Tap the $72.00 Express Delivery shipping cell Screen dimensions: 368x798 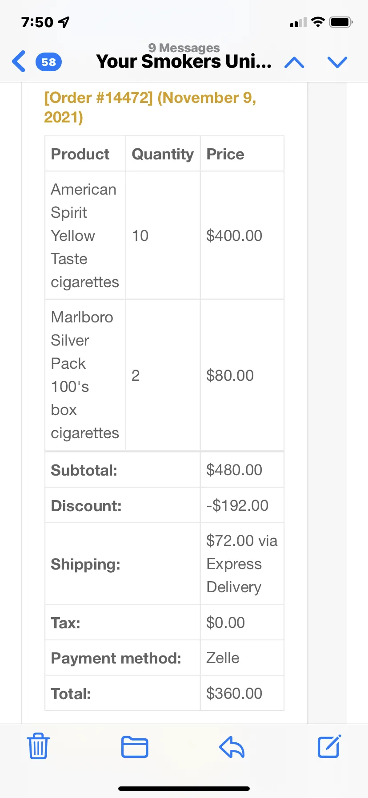(242, 564)
